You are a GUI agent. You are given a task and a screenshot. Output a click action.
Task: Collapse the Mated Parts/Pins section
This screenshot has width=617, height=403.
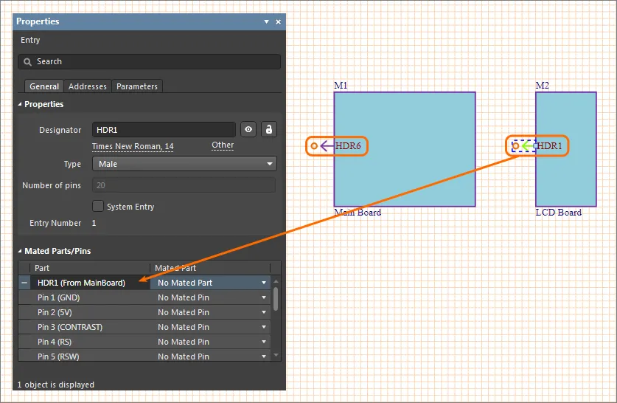coord(20,251)
